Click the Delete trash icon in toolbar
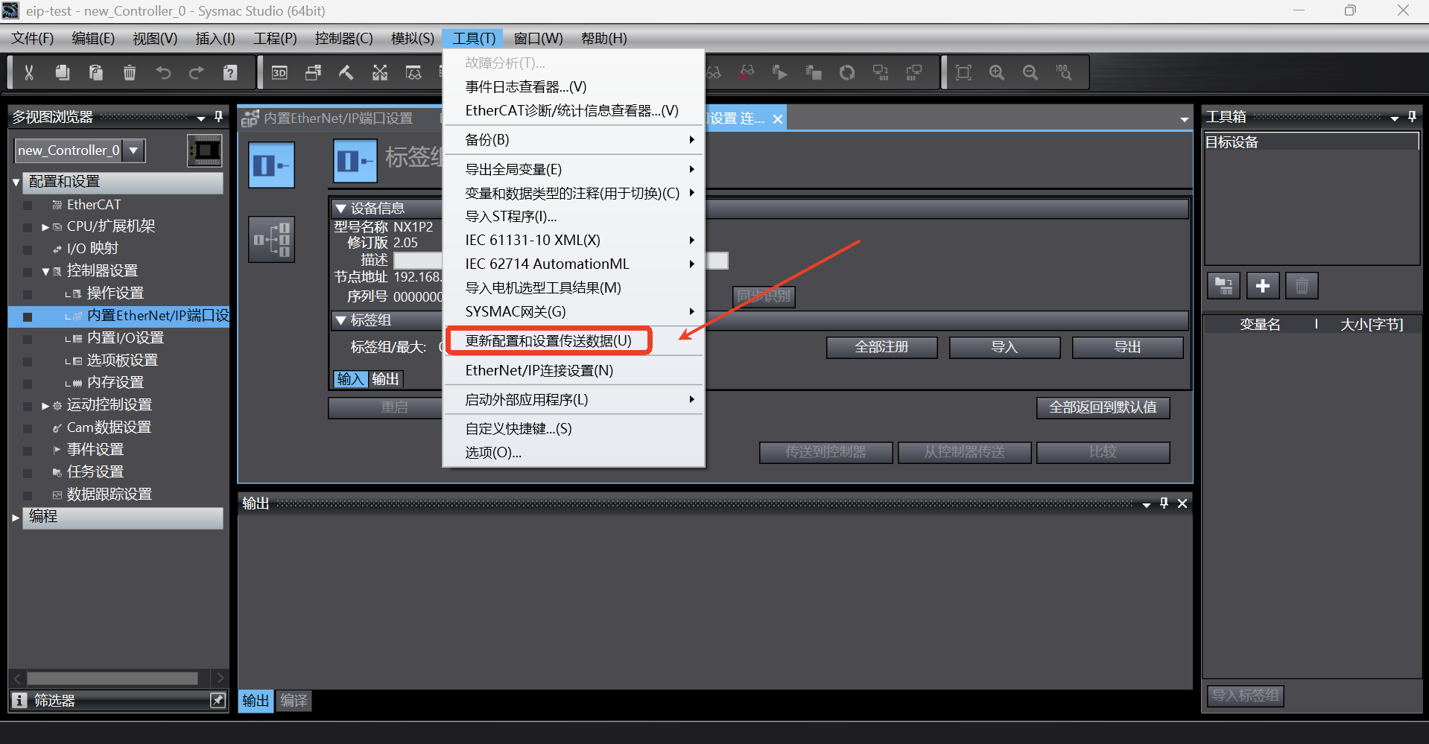The height and width of the screenshot is (744, 1429). point(130,72)
